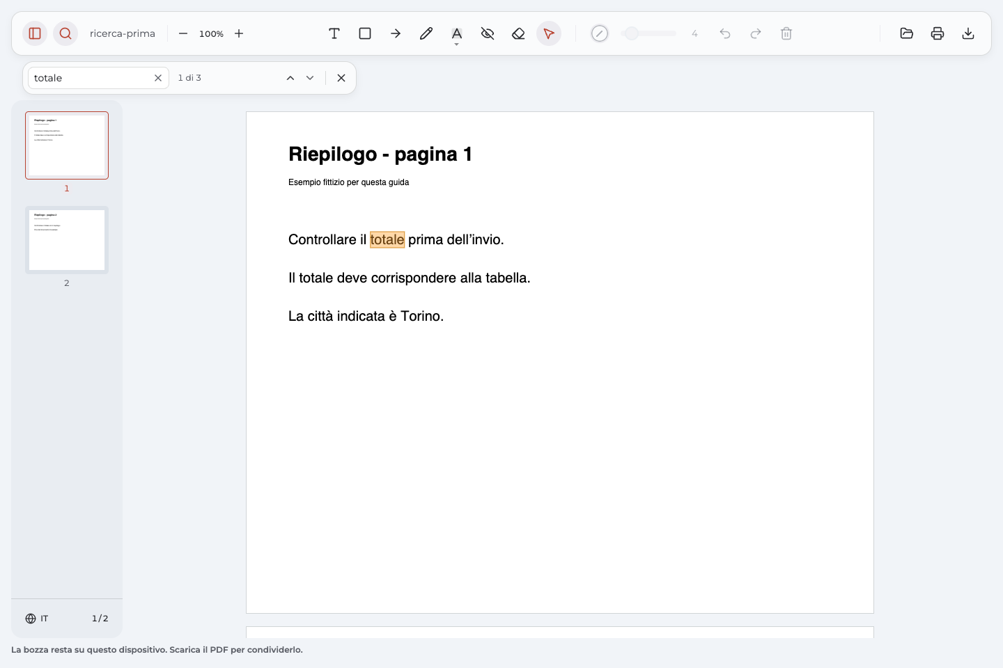Click the 1 di 3 result counter
Viewport: 1003px width, 668px height.
(x=189, y=78)
